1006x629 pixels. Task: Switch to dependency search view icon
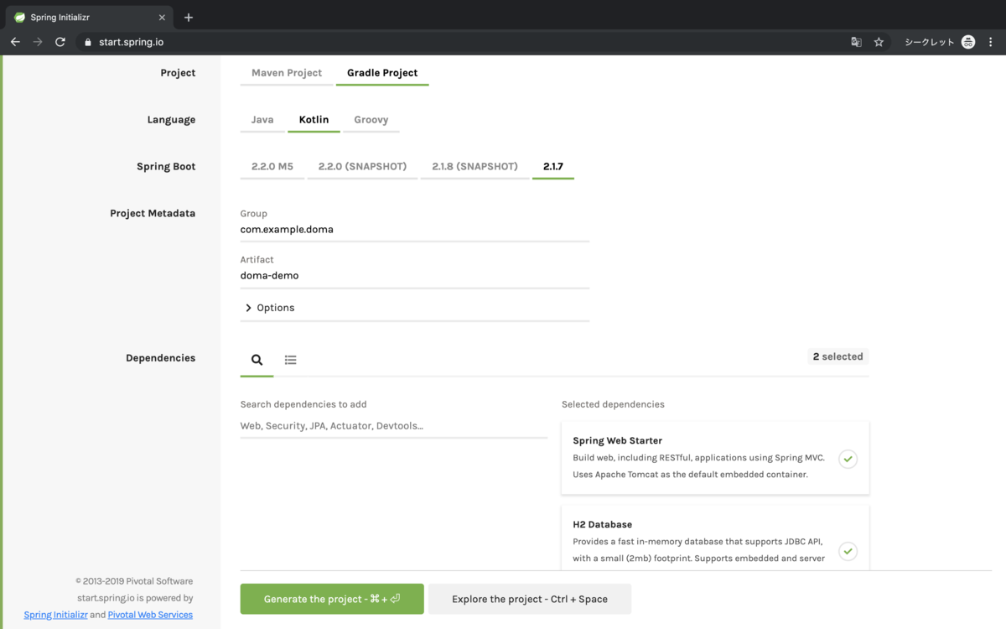click(257, 360)
